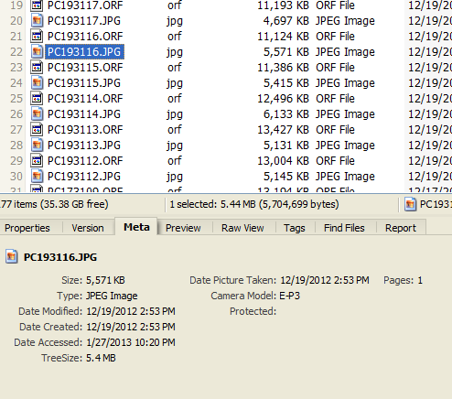Click the Camera Model value E-P3
The image size is (452, 399).
click(290, 296)
